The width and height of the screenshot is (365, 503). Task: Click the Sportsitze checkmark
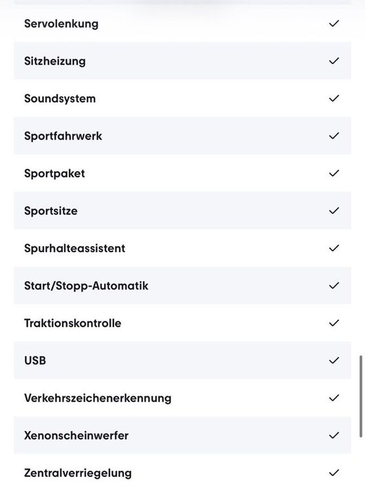(334, 210)
